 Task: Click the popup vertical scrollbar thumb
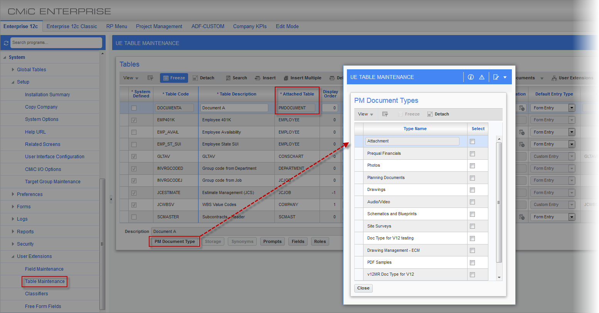coord(499,202)
